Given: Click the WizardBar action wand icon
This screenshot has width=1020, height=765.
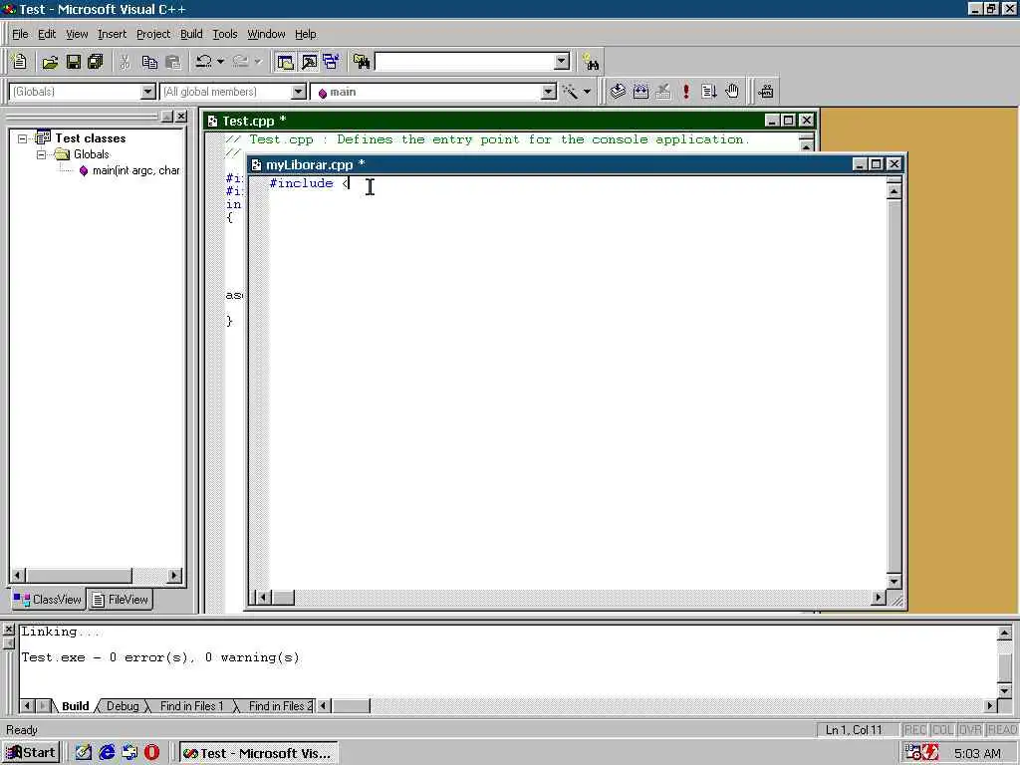Looking at the screenshot, I should [571, 92].
